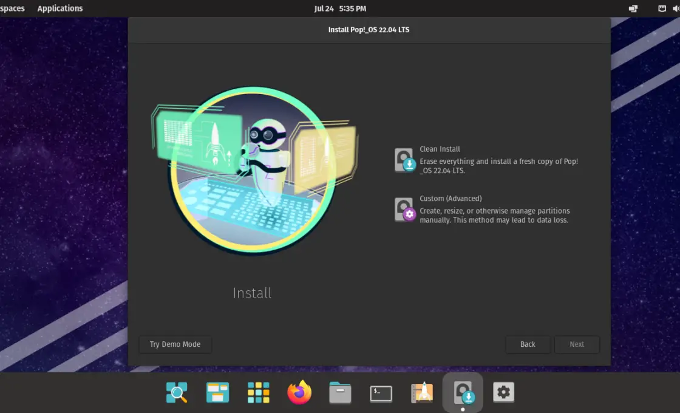Open the Files manager in the dock
The image size is (680, 413).
click(340, 393)
